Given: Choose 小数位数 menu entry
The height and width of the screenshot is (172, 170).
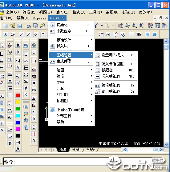Looking at the screenshot, I should [71, 31].
